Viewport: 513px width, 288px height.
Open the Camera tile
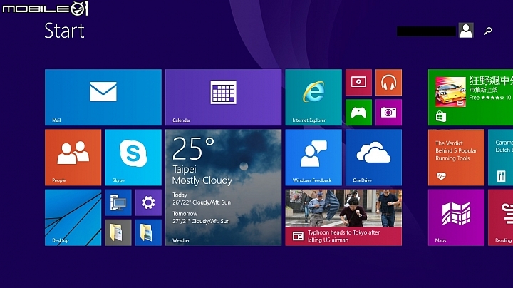pyautogui.click(x=389, y=112)
